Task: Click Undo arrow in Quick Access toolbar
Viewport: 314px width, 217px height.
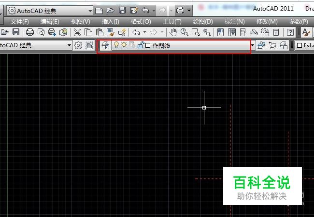Action: coord(145,10)
